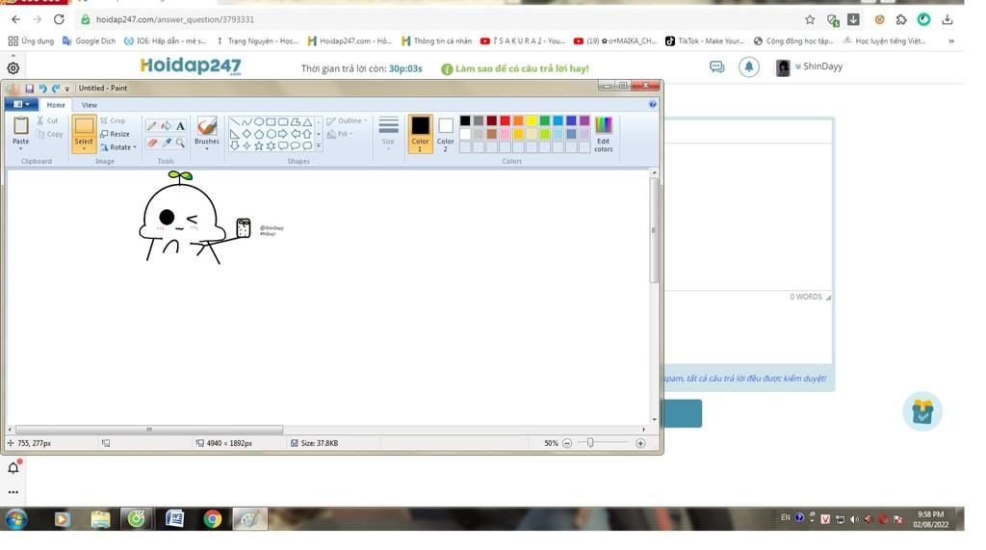Open the Rotate dropdown
The width and height of the screenshot is (986, 550).
pos(118,147)
